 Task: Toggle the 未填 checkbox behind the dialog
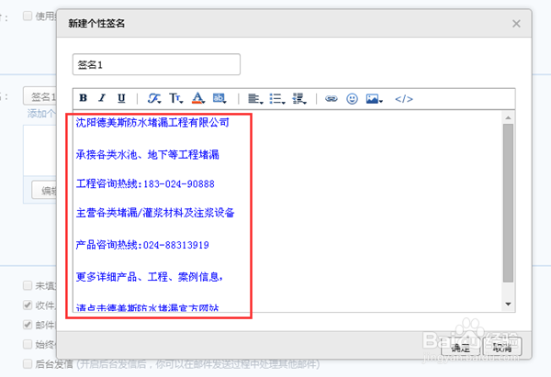click(28, 285)
